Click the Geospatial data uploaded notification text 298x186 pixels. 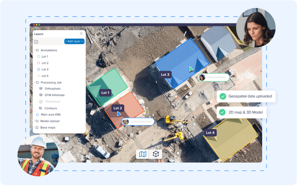tap(250, 96)
